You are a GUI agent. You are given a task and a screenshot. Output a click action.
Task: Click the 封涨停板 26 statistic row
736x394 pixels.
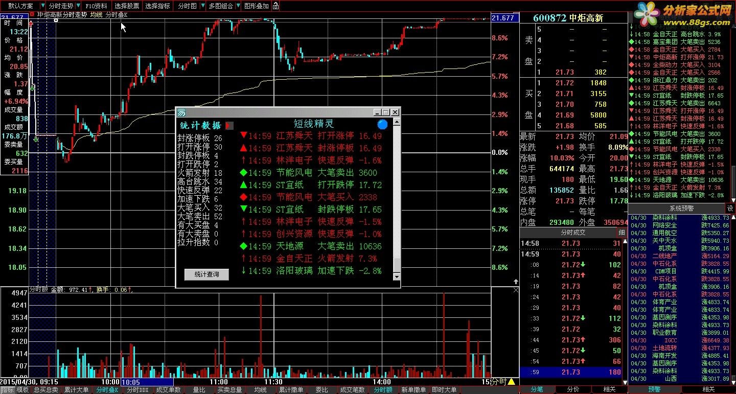click(x=200, y=138)
